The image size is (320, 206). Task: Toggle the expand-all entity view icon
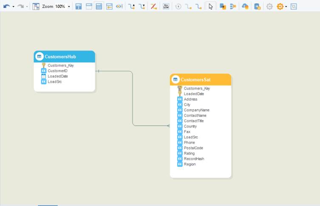(x=99, y=6)
